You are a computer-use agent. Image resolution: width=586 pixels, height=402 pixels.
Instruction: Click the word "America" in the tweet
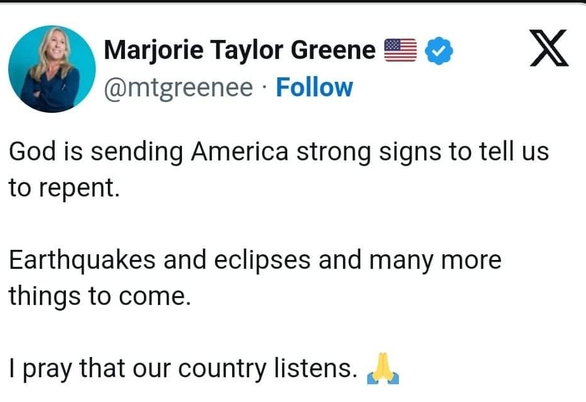240,152
